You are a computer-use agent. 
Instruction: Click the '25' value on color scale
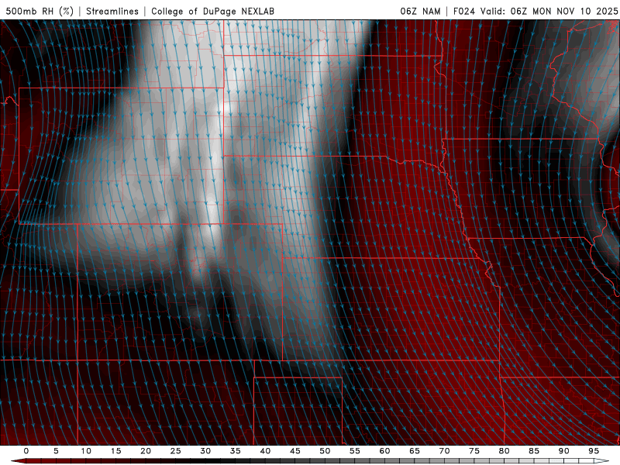tap(176, 451)
